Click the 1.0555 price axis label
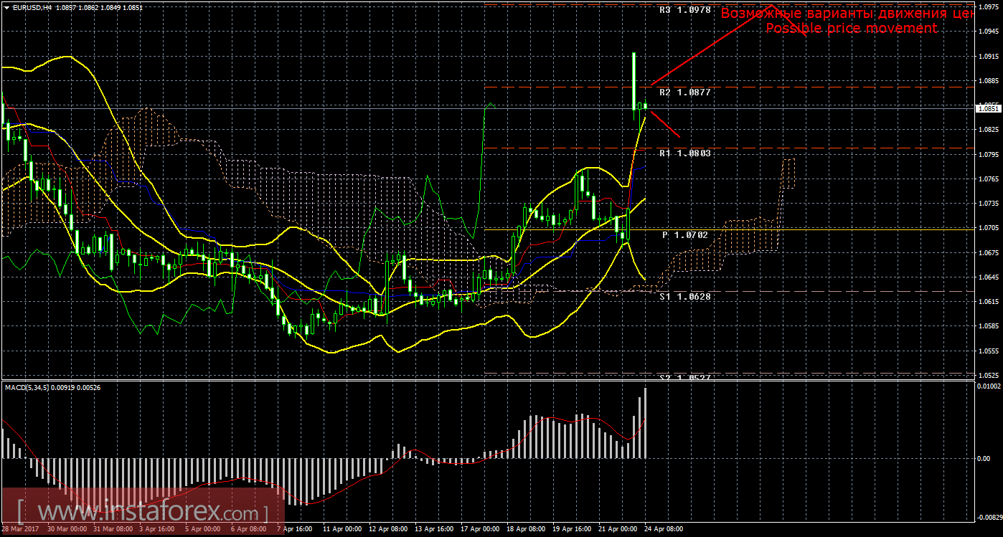Viewport: 1003px width, 537px height. coord(989,351)
